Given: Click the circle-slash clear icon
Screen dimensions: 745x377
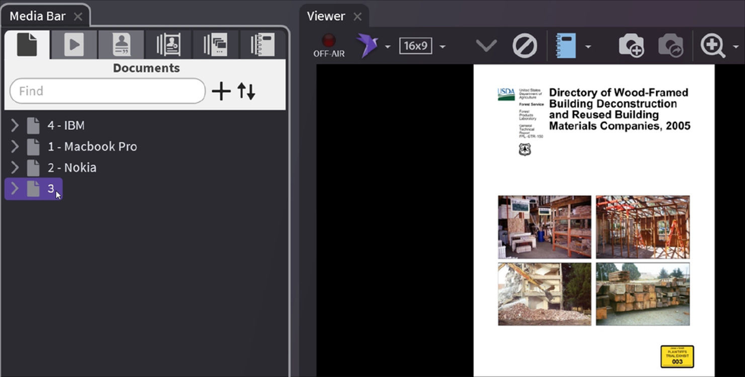Looking at the screenshot, I should tap(524, 46).
